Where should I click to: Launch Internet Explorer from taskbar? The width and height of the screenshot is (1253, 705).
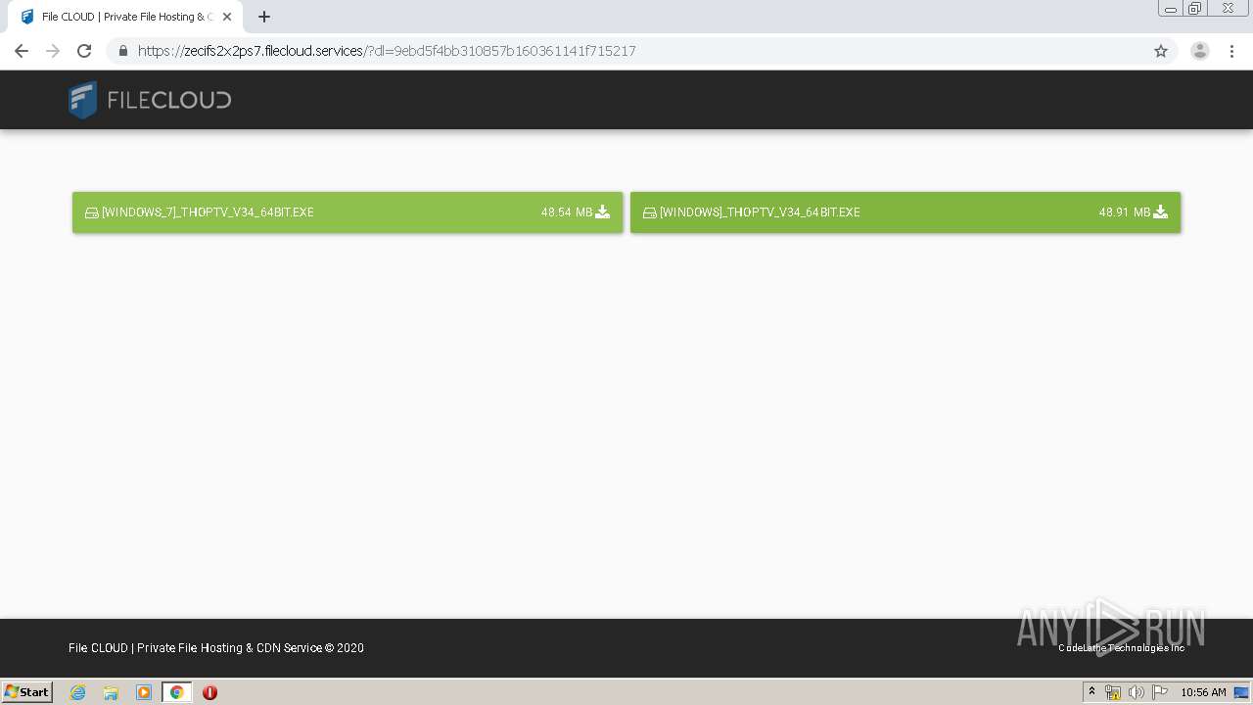click(x=78, y=692)
